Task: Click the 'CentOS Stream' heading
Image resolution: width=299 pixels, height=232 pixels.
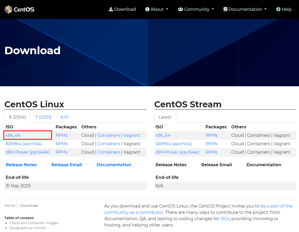Action: [188, 104]
